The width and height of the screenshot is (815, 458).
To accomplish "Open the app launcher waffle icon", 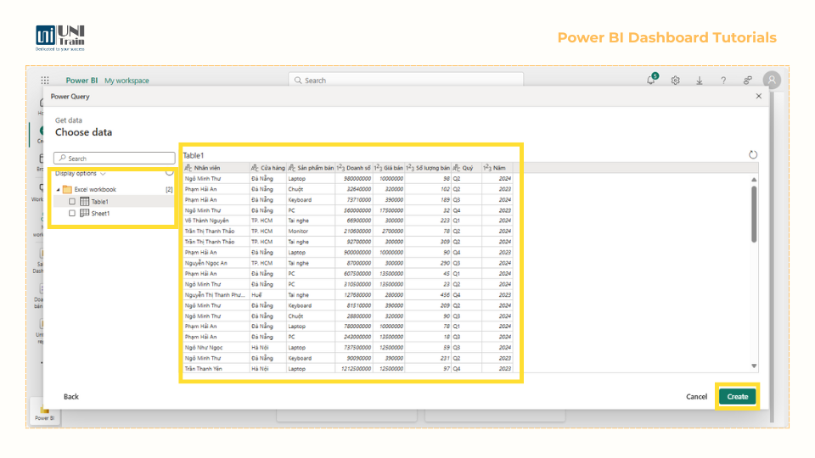I will coord(45,81).
